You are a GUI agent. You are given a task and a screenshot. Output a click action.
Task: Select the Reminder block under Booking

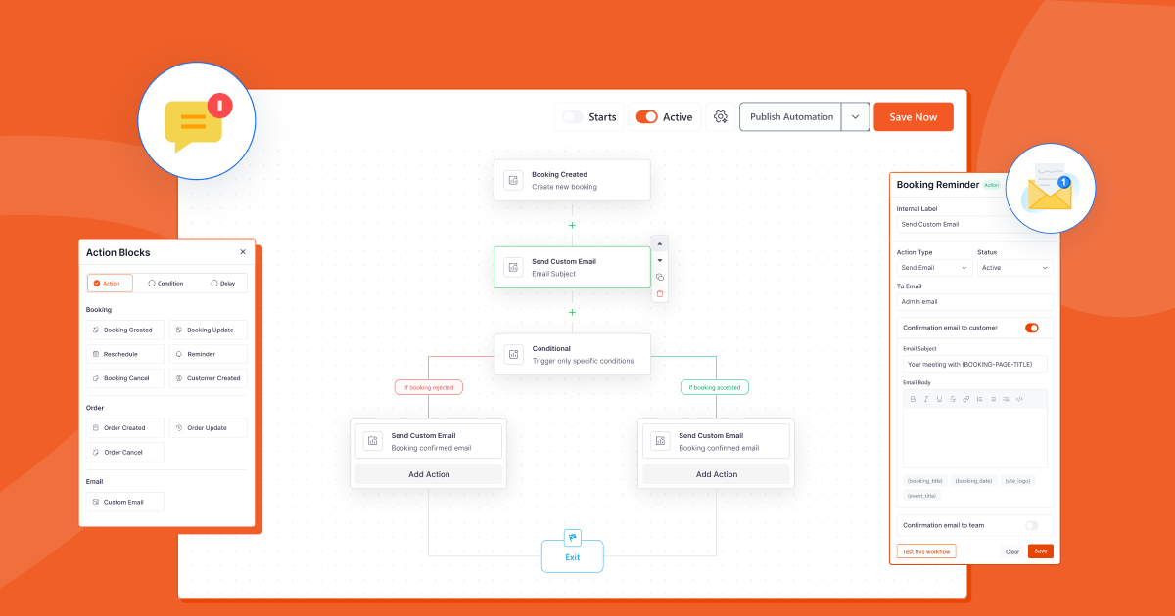(x=209, y=354)
